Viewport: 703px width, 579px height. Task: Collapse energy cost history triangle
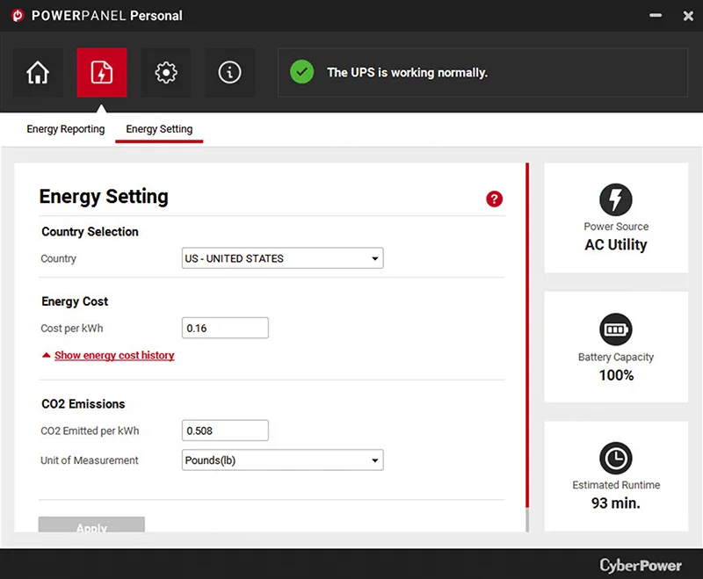point(47,355)
